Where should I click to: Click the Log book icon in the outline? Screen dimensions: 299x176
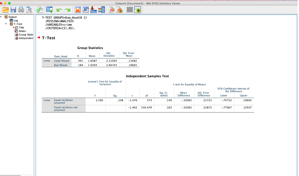click(x=11, y=20)
